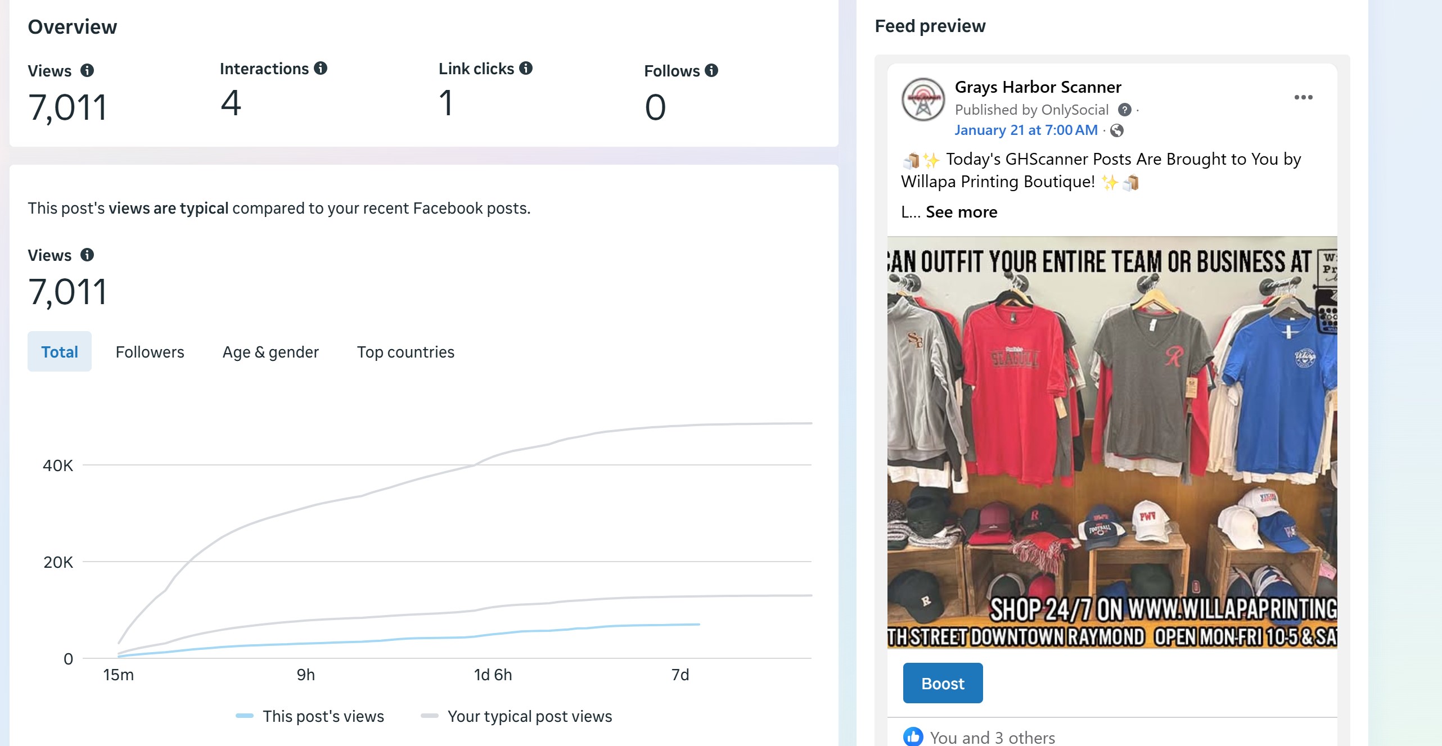Click the Link clicks info icon
Screen dimensions: 1442x746
click(x=526, y=68)
